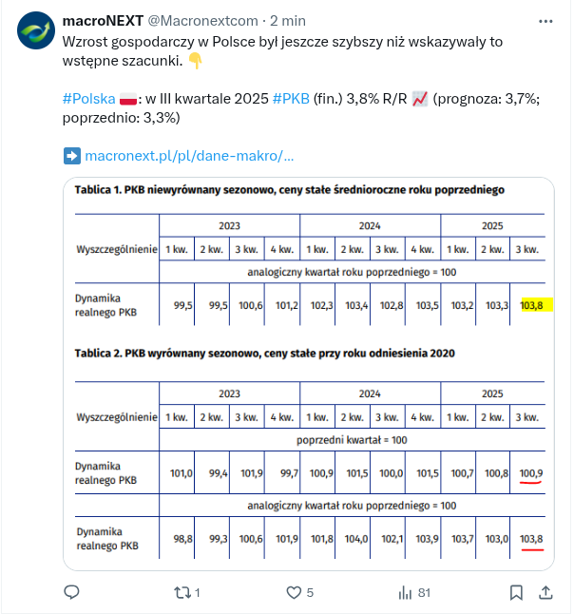Click the '2 min' post timestamp
Screen dimensions: 574x614
[288, 20]
